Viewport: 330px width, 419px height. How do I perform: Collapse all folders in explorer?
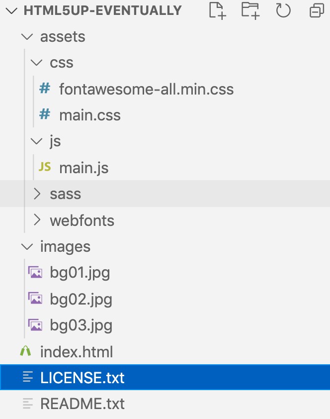[x=316, y=10]
